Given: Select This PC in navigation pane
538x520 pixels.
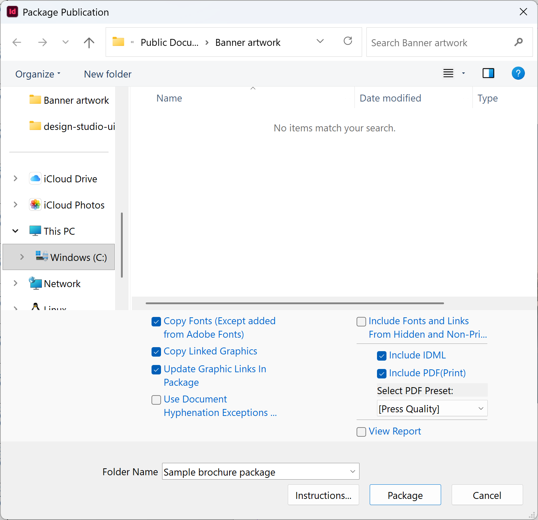Looking at the screenshot, I should [52, 231].
